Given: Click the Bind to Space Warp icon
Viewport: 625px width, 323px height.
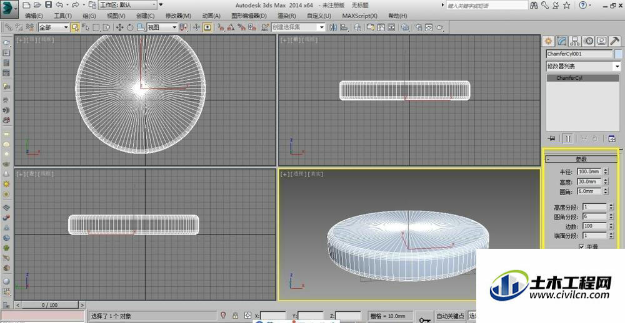Looking at the screenshot, I should pos(29,27).
